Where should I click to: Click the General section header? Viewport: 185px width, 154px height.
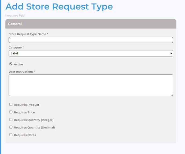(91, 24)
